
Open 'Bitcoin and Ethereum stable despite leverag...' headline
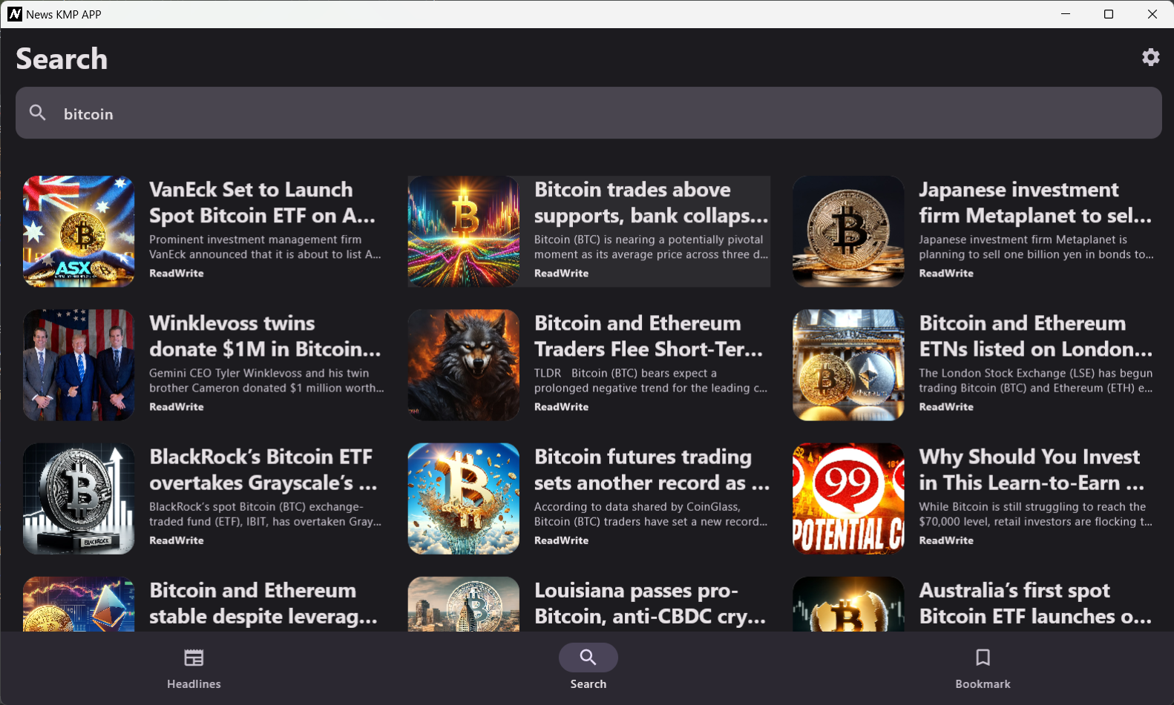coord(263,603)
